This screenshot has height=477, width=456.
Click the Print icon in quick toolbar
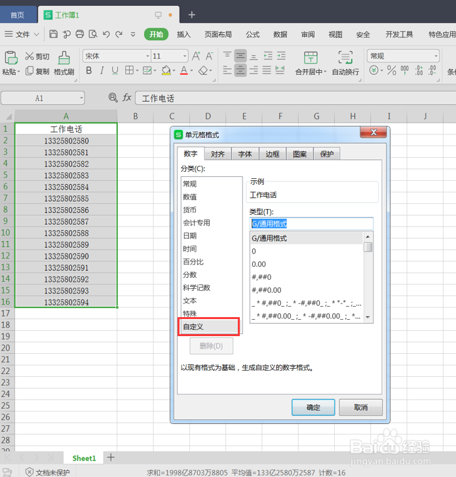pos(80,34)
